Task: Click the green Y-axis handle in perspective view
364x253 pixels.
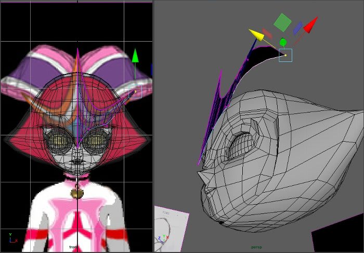Action: [283, 43]
